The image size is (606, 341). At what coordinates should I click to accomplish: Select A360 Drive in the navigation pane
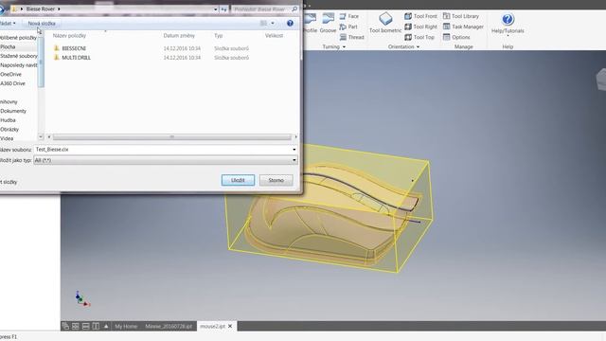coord(12,83)
